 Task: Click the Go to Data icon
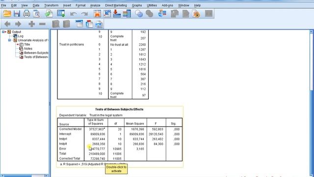(x=97, y=14)
